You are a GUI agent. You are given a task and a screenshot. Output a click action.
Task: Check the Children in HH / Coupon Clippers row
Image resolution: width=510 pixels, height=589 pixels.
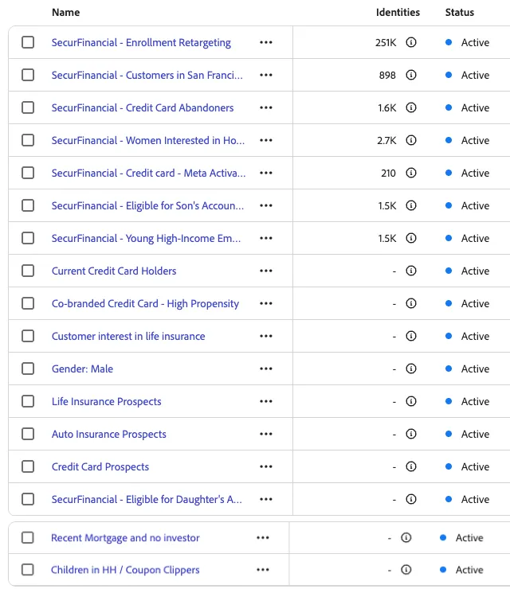tap(27, 569)
